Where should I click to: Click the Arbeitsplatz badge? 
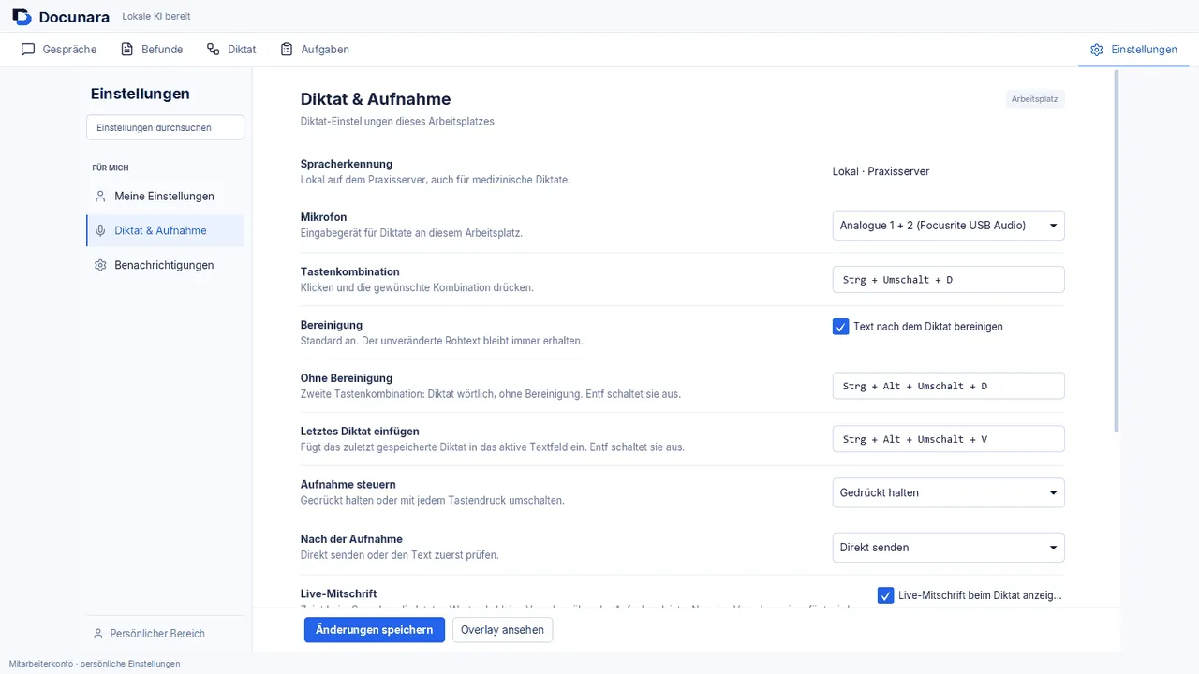pyautogui.click(x=1035, y=99)
